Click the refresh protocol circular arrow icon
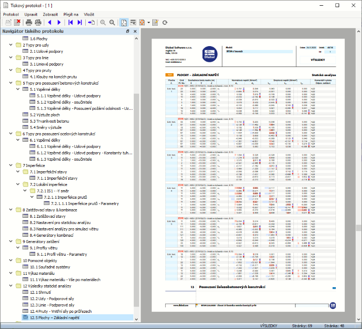 (x=165, y=22)
